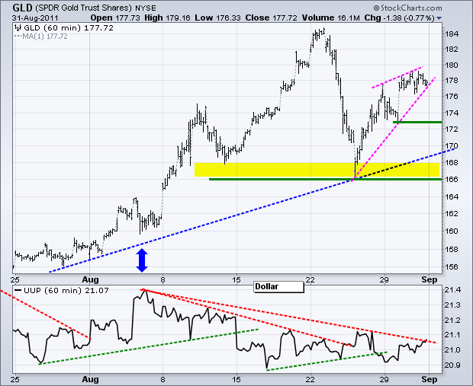Screen dimensions: 473x386
Task: Click the Close 177.72 value
Action: pyautogui.click(x=271, y=18)
